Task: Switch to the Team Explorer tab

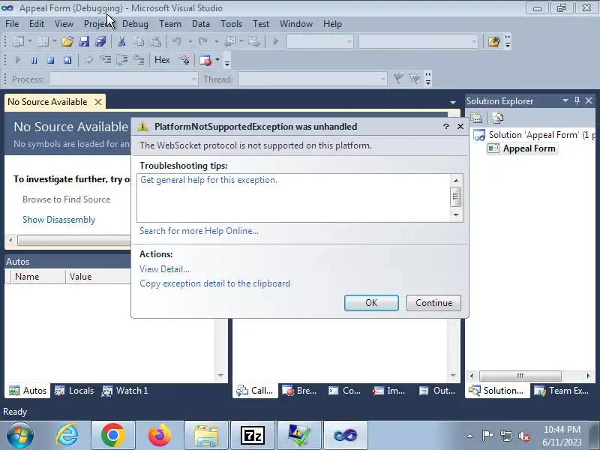Action: click(x=561, y=391)
